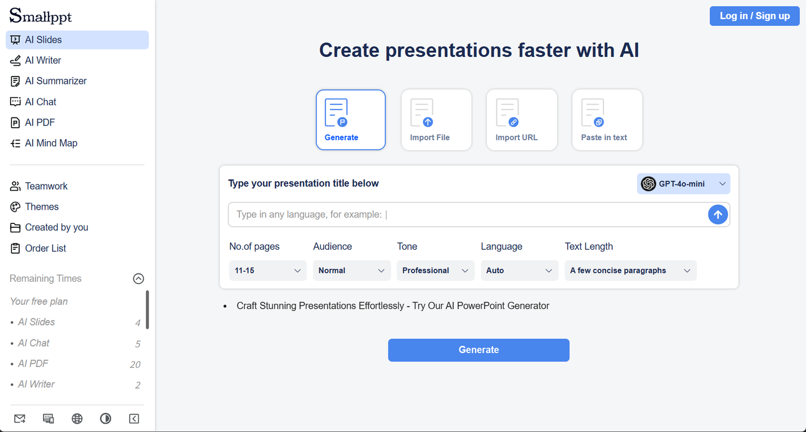Open the AI Chat tool
This screenshot has height=432, width=806.
point(40,101)
